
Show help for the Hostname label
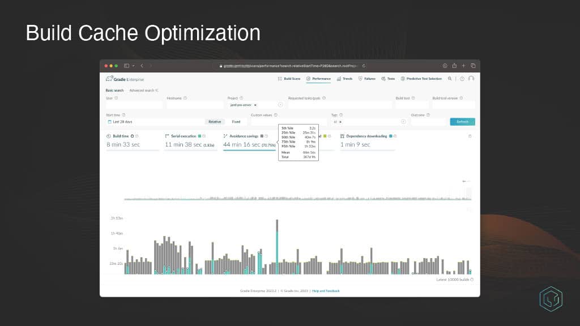(x=185, y=98)
